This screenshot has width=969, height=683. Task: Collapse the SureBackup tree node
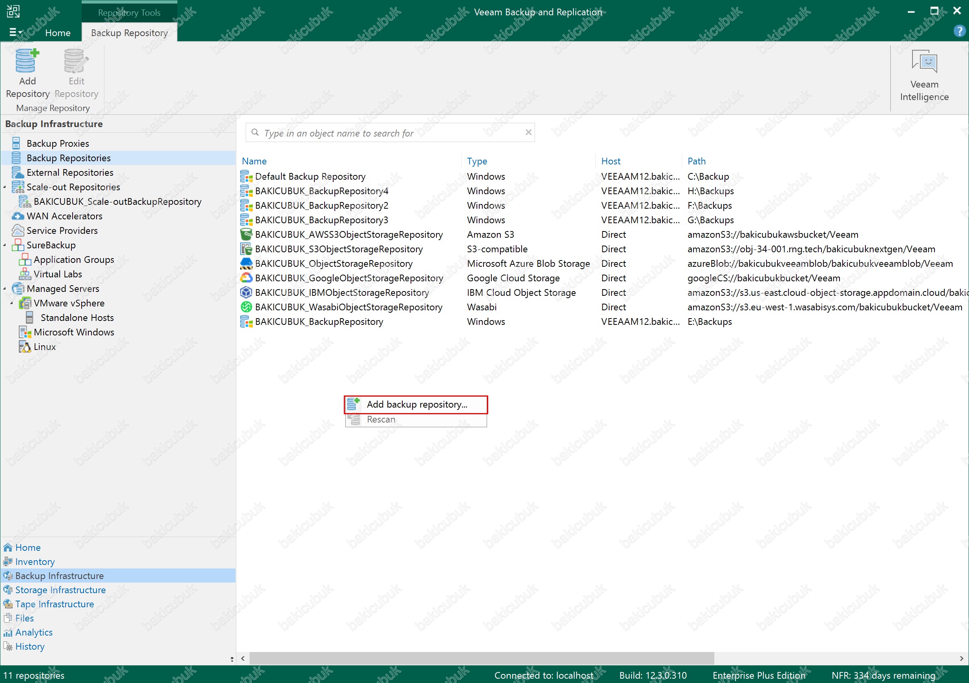click(5, 245)
